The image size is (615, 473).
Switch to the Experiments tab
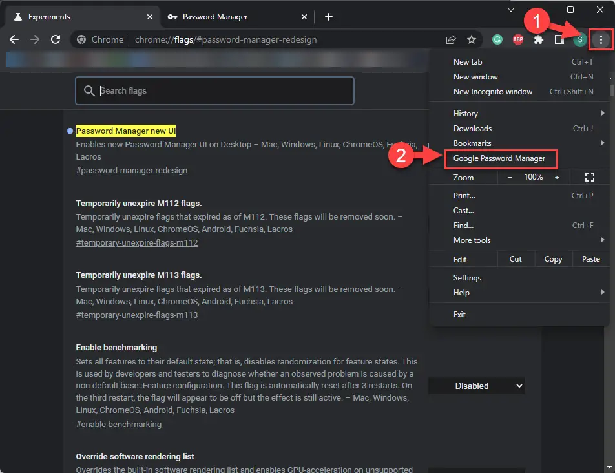coord(81,17)
